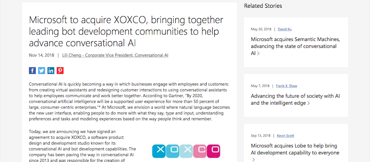Open Lili Cheng author link
370x162 pixels.
pos(115,55)
